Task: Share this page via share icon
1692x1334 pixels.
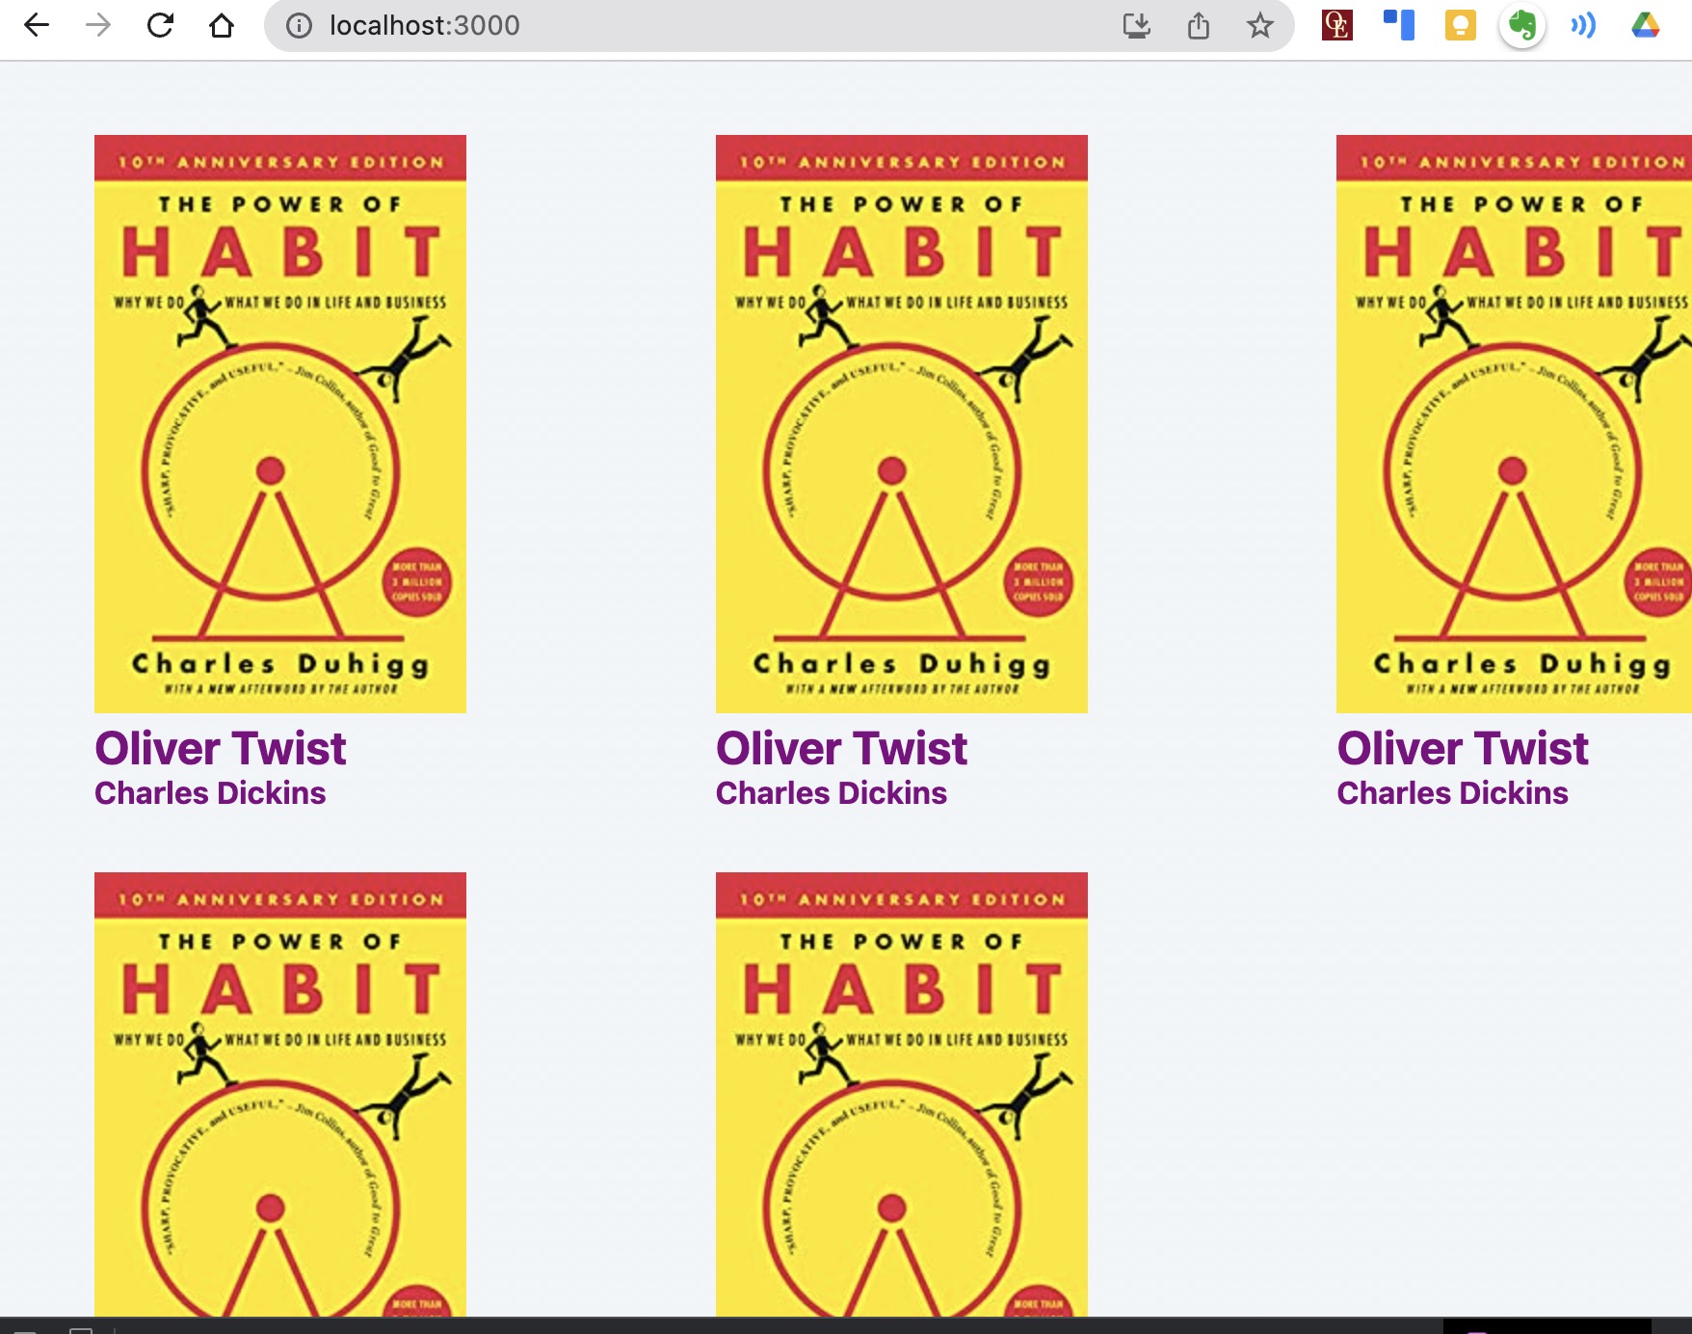Action: (1199, 26)
